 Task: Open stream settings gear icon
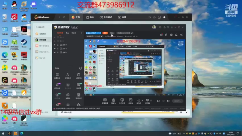(x=168, y=101)
